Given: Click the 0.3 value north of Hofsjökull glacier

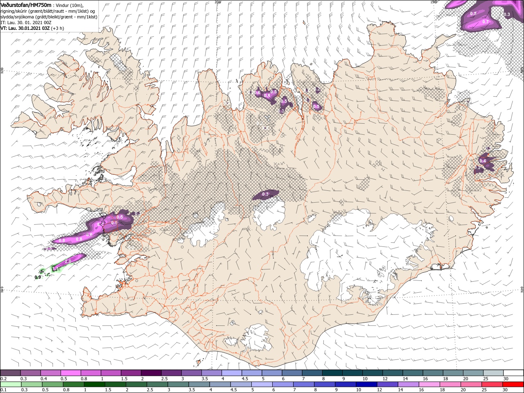Looking at the screenshot, I should tap(265, 194).
